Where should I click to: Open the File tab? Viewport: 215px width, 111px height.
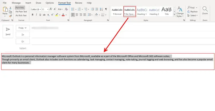[x=5, y=3]
